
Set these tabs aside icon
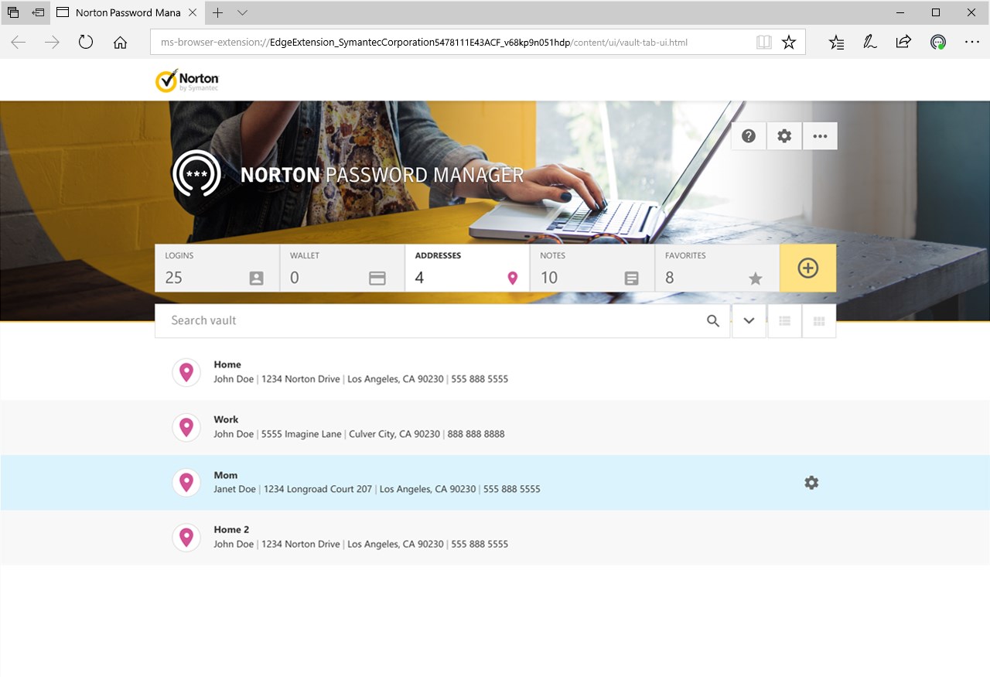tap(37, 12)
